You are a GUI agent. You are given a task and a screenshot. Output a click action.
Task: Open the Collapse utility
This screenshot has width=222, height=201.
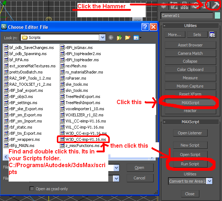coord(190,61)
